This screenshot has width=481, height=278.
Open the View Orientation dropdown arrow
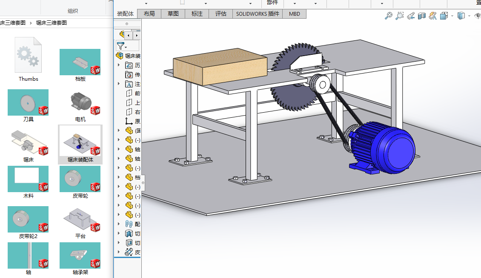coord(452,16)
